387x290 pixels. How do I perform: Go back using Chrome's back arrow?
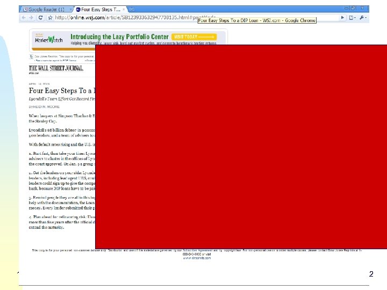(24, 18)
